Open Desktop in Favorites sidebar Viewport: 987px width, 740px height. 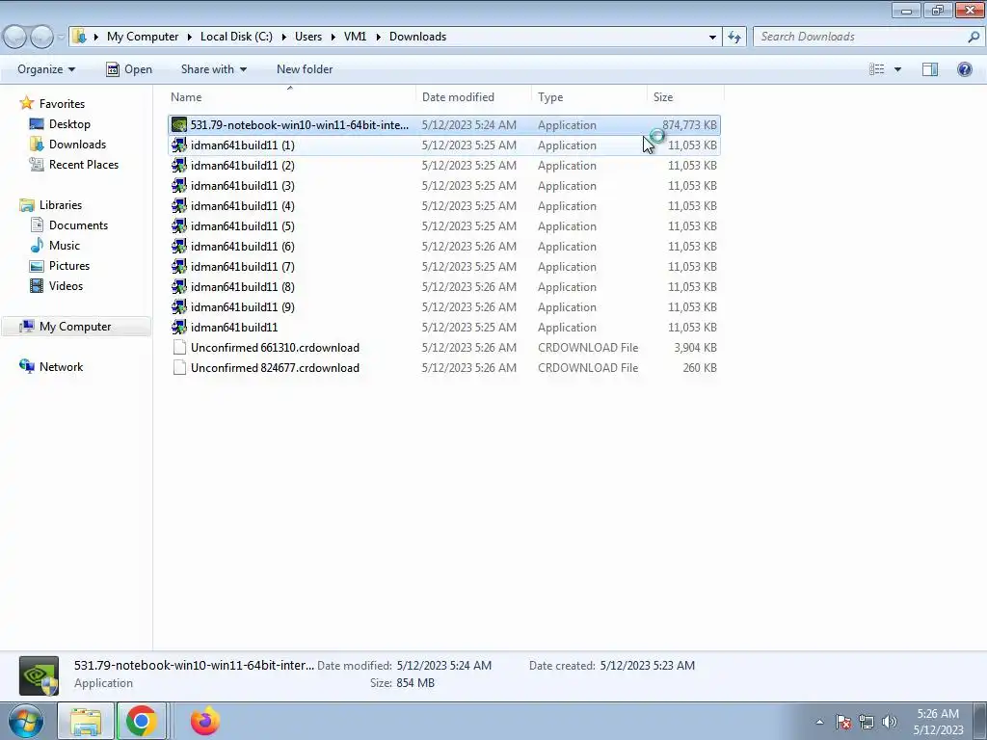(x=69, y=124)
